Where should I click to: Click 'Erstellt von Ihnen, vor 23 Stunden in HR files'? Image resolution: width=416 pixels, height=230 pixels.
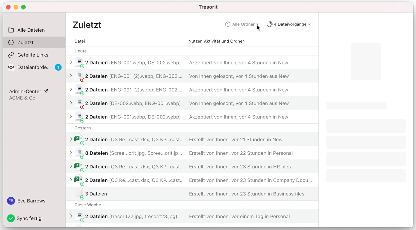point(240,167)
